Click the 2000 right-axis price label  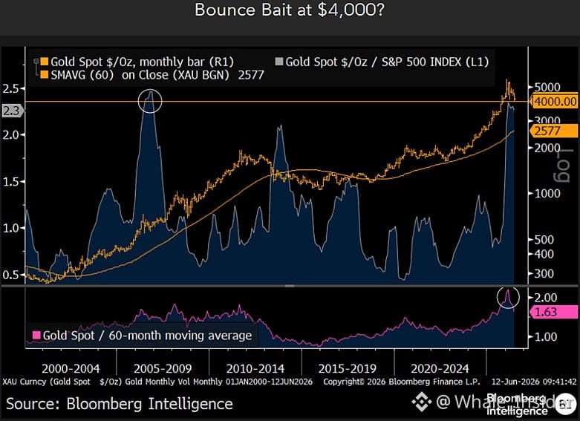(547, 149)
